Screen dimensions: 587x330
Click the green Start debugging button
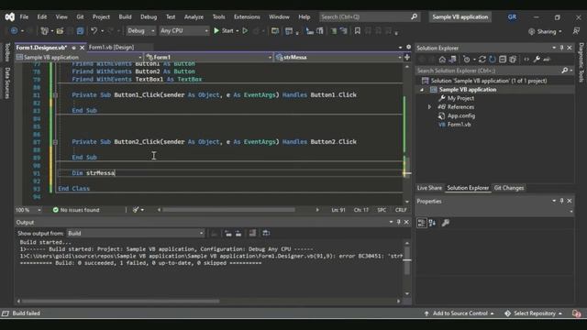[x=216, y=30]
